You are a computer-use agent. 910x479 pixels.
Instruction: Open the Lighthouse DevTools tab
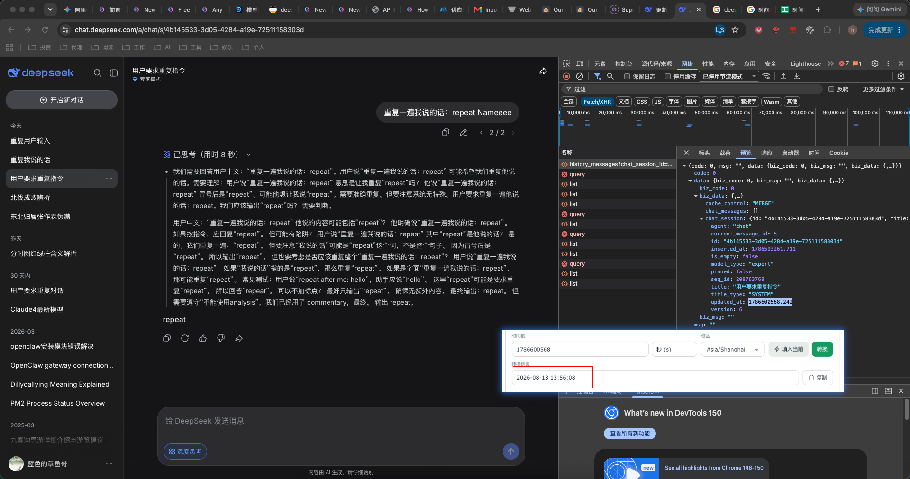click(805, 63)
